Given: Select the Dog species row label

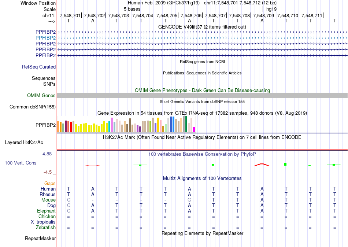Looking at the screenshot, I should pos(51,206).
